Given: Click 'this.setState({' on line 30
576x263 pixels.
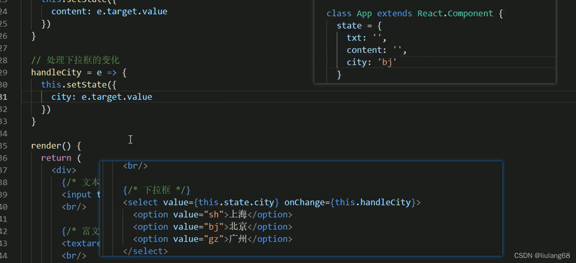Looking at the screenshot, I should (79, 85).
